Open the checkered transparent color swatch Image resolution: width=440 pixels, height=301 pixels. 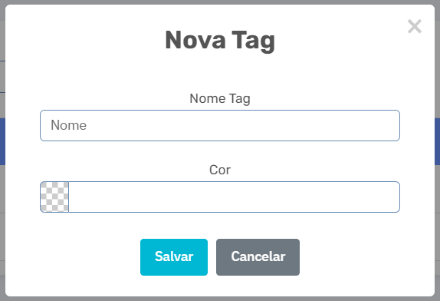point(54,197)
